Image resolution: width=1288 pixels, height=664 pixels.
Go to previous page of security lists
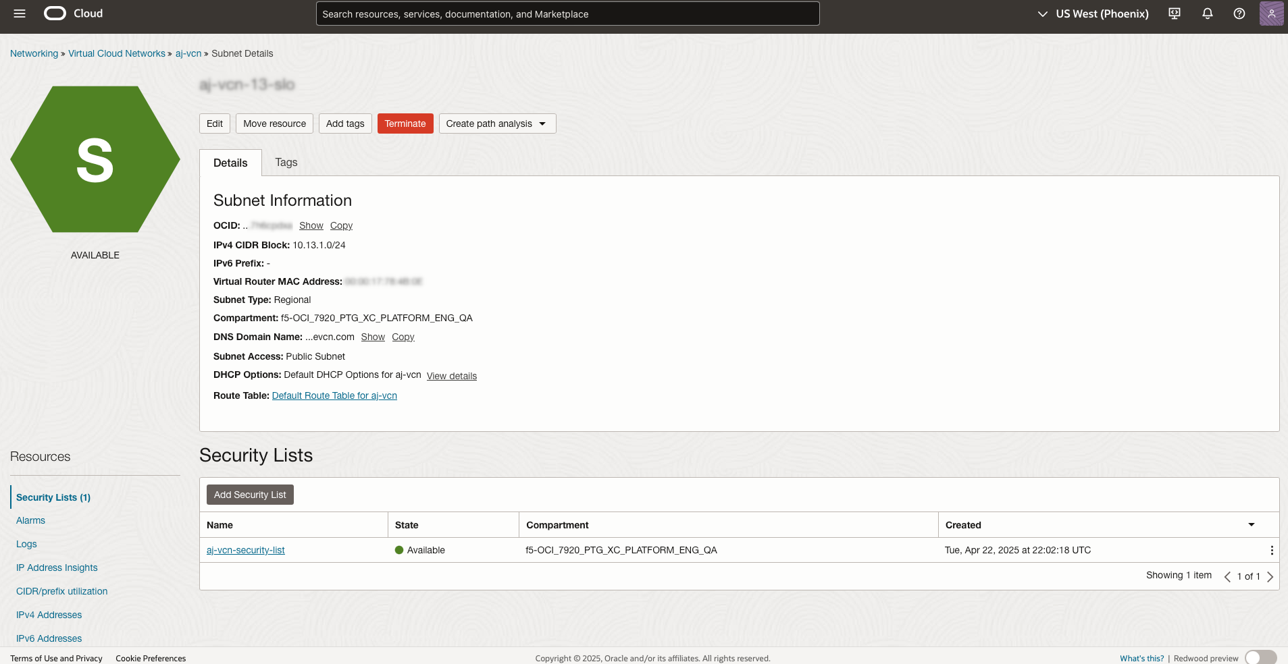pyautogui.click(x=1227, y=576)
